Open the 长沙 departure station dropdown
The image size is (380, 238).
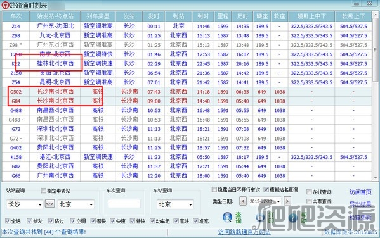click(x=40, y=204)
